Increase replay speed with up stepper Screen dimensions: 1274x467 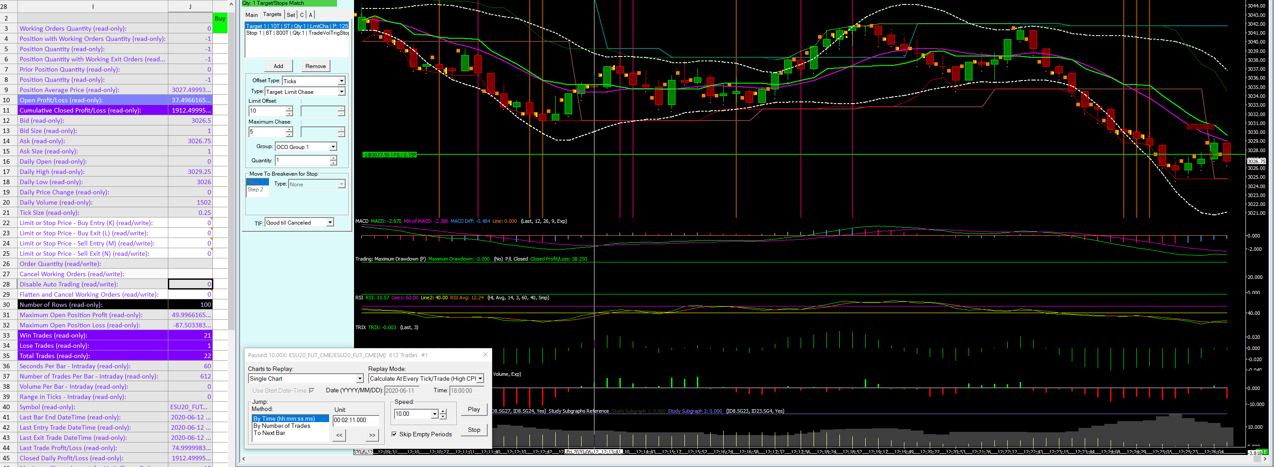tap(443, 411)
